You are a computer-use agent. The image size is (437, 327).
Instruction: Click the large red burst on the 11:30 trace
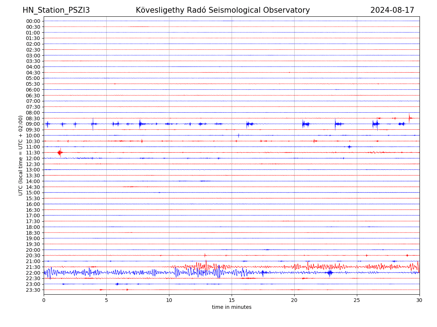point(60,152)
